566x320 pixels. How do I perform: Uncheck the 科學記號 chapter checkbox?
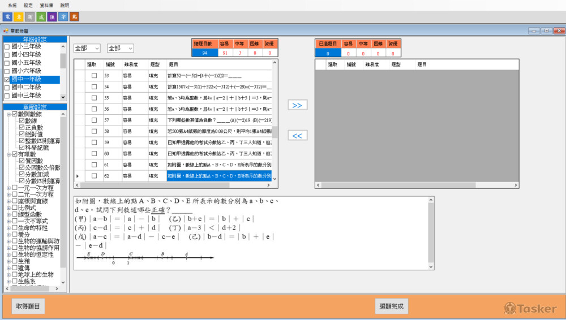22,147
